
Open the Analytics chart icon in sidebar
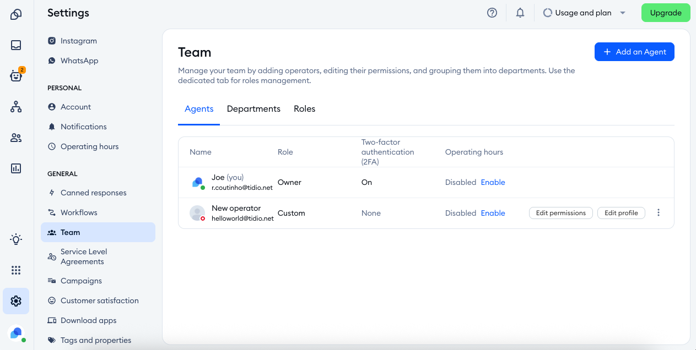(x=16, y=168)
